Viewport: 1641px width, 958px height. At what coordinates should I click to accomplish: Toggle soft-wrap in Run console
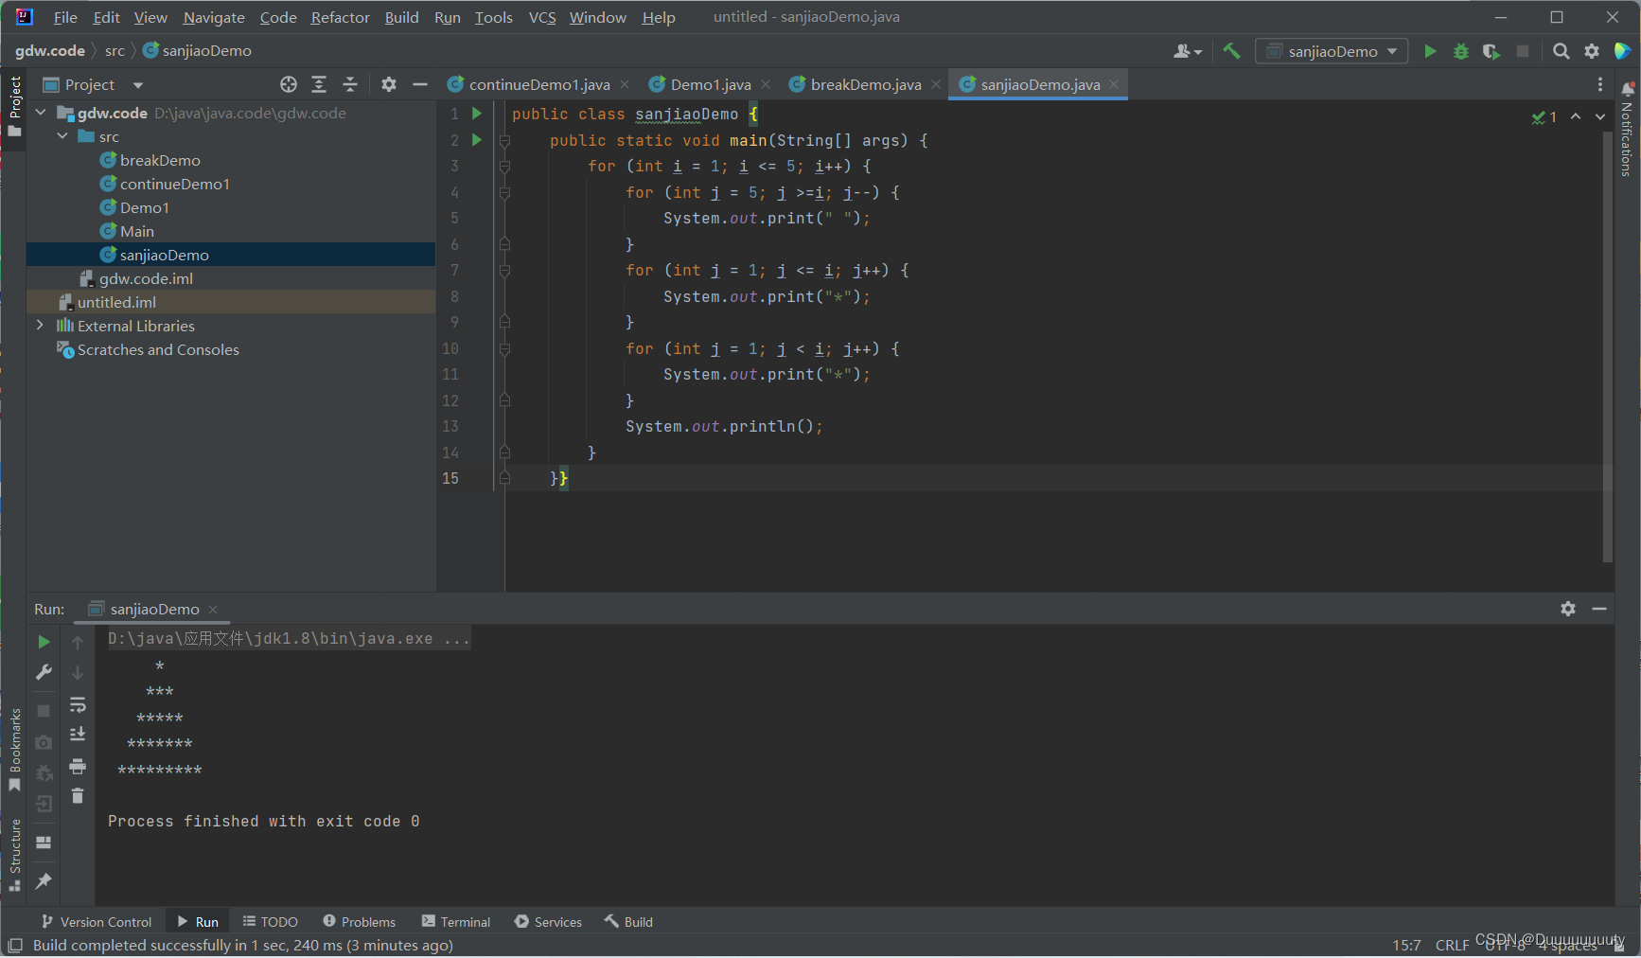(x=78, y=704)
